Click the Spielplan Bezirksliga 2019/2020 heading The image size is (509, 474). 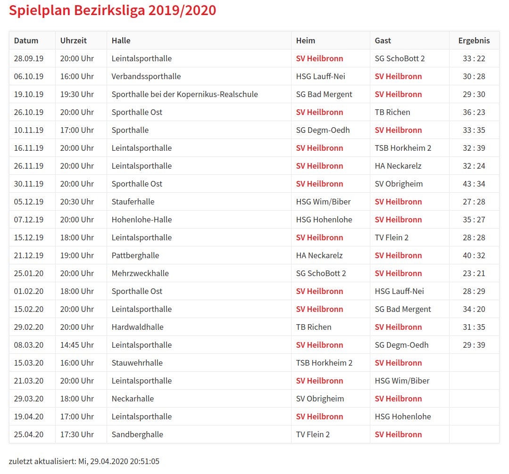pos(112,10)
